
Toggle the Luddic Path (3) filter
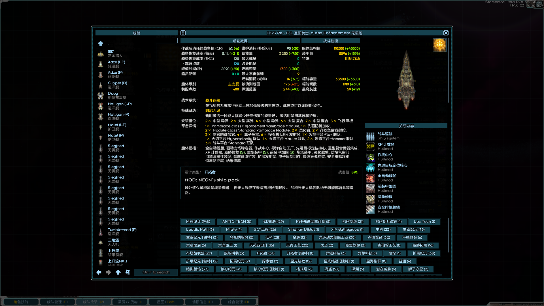coord(200,229)
